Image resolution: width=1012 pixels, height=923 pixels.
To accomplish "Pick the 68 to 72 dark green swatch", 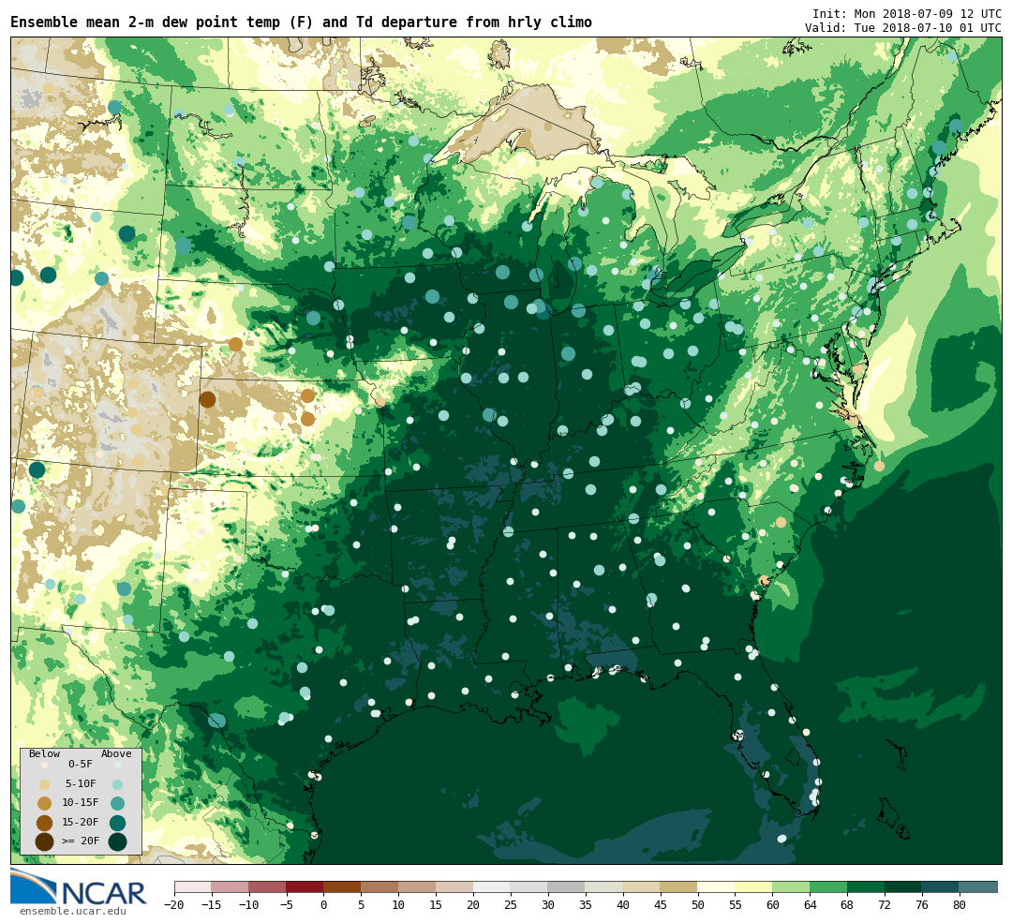I will 867,886.
